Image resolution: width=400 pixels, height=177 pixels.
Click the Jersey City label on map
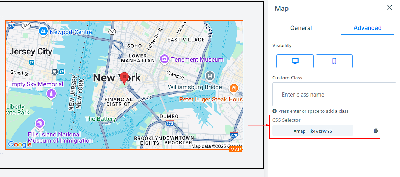31,52
